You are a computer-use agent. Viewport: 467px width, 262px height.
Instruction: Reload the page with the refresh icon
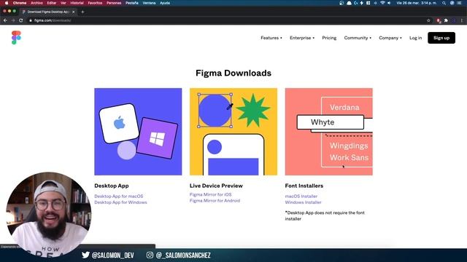pos(21,20)
